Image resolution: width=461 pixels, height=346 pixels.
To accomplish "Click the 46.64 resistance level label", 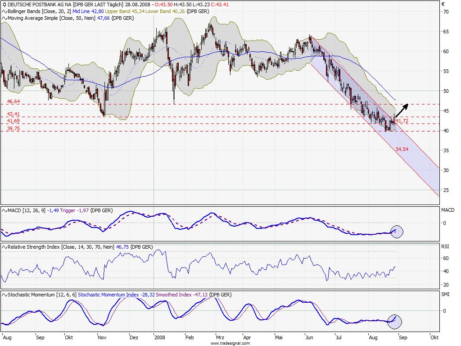I will [x=13, y=101].
